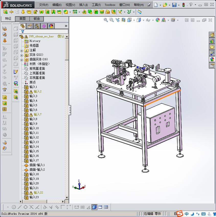Toggle the midpoint snap icon in bottom toolbar

click(19, 207)
